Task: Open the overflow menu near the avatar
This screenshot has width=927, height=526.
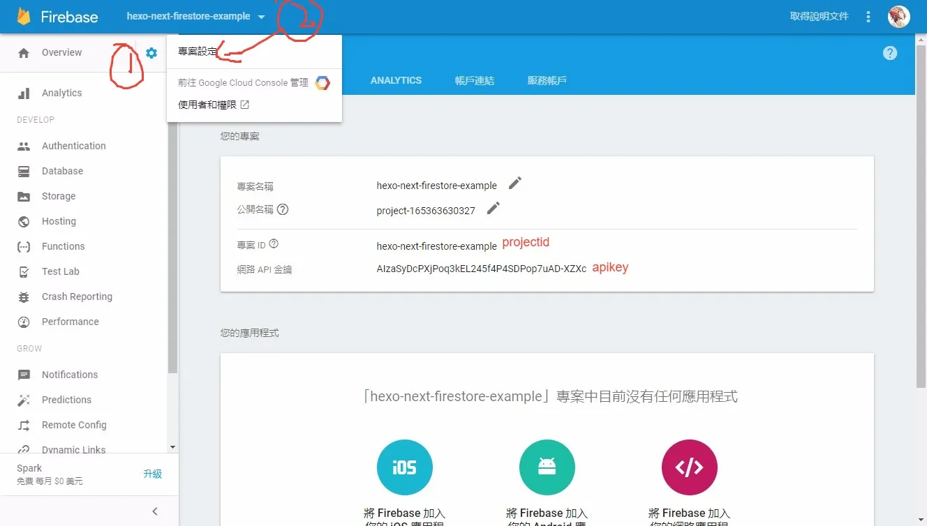Action: pyautogui.click(x=868, y=16)
